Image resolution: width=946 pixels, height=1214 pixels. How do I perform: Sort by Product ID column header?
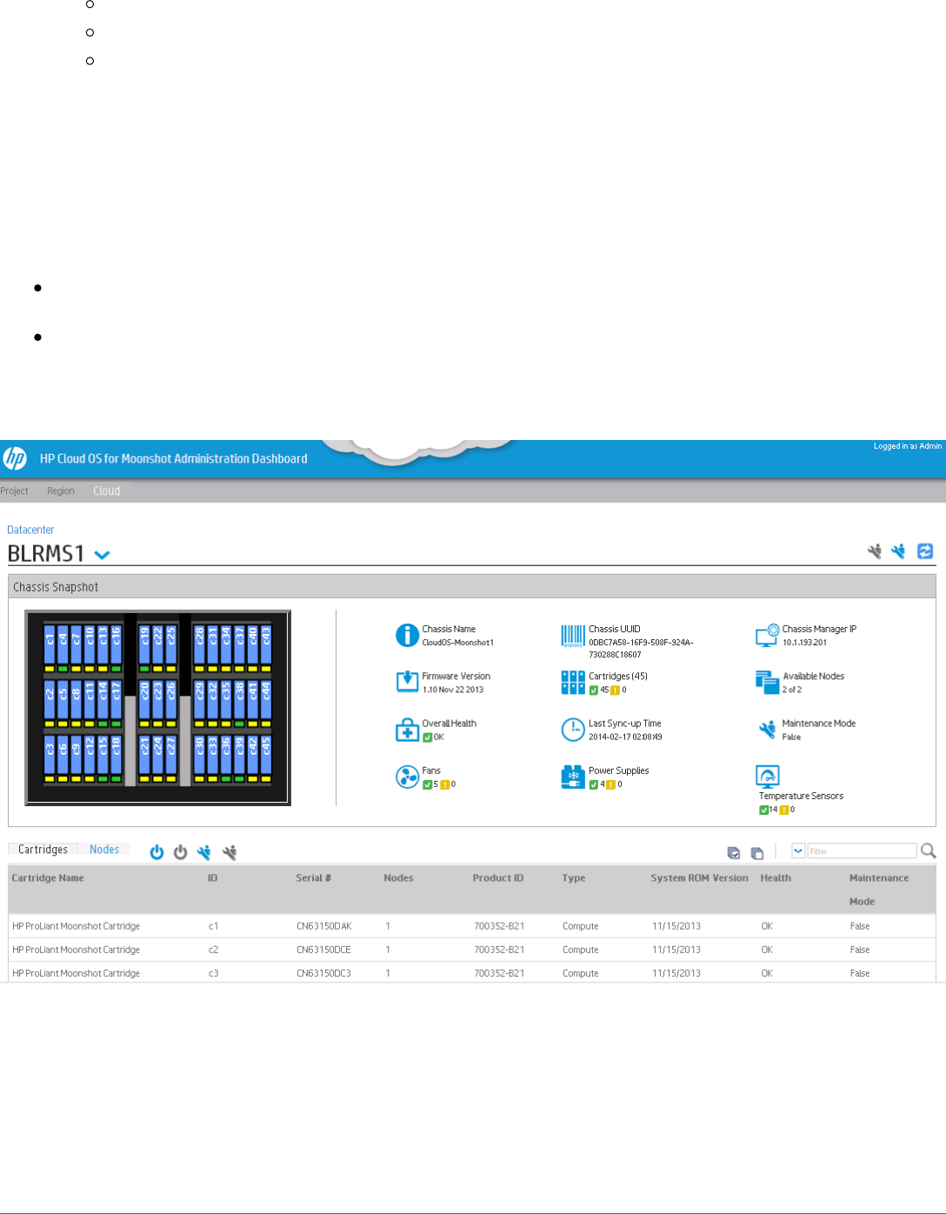pyautogui.click(x=498, y=878)
